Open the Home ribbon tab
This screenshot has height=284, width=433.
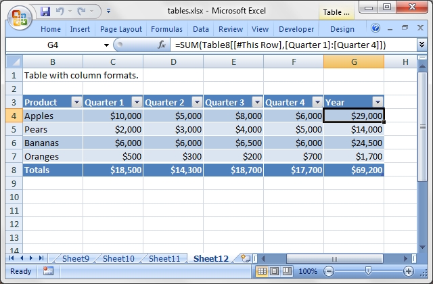(51, 29)
